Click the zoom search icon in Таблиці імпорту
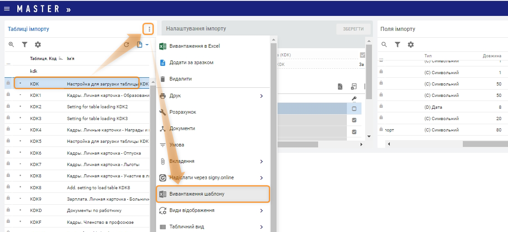Image resolution: width=508 pixels, height=232 pixels. pyautogui.click(x=11, y=45)
